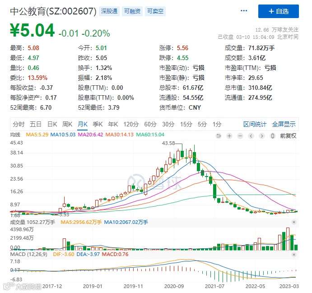The image size is (312, 293).
Task: Open the three-dot more options menu
Action: [244, 11]
